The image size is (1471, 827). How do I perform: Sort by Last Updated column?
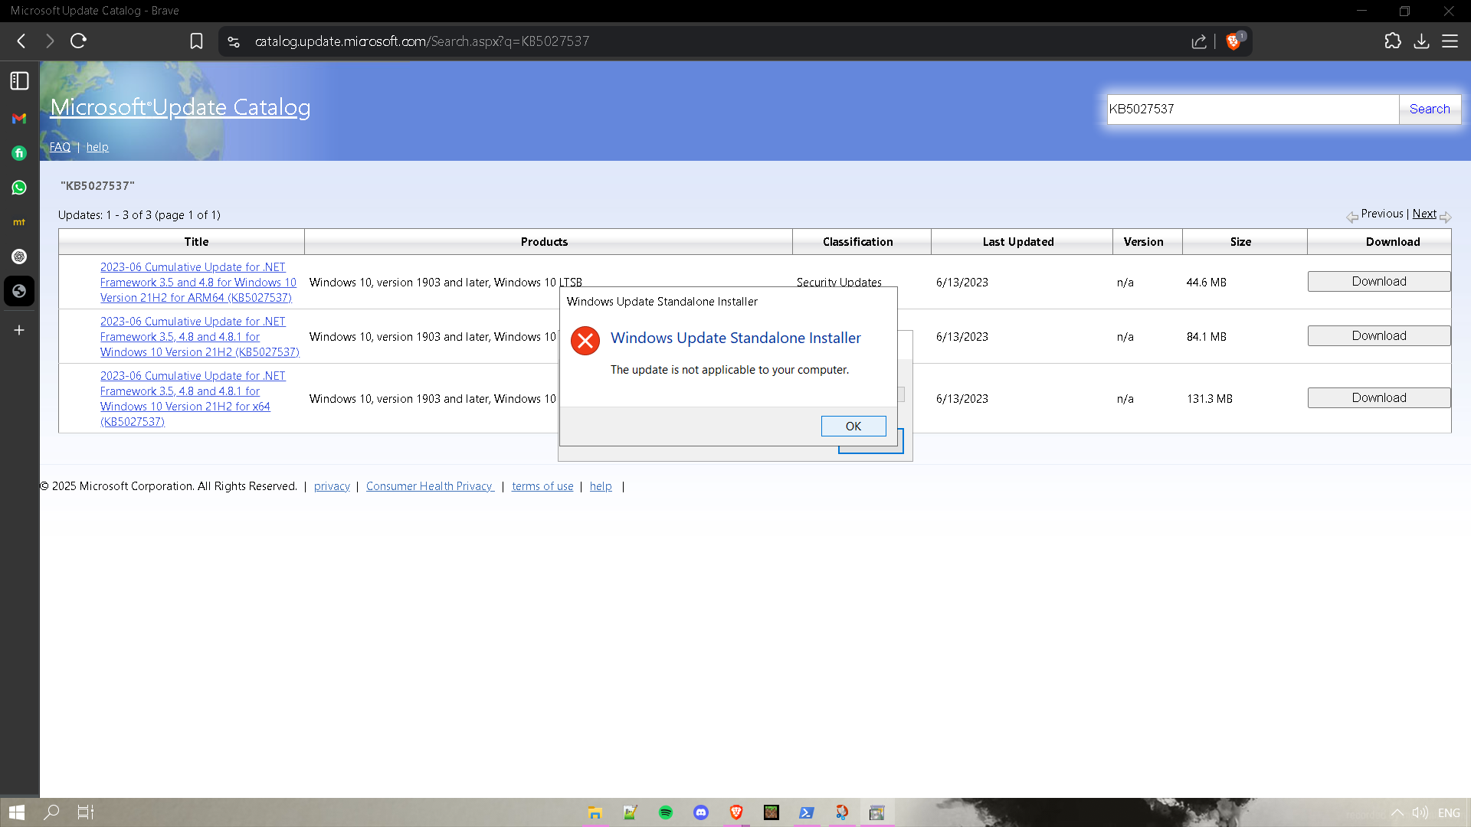pyautogui.click(x=1018, y=242)
